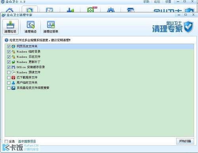
Task: Switch to the 清理痕迹 tab
Action: (30, 27)
